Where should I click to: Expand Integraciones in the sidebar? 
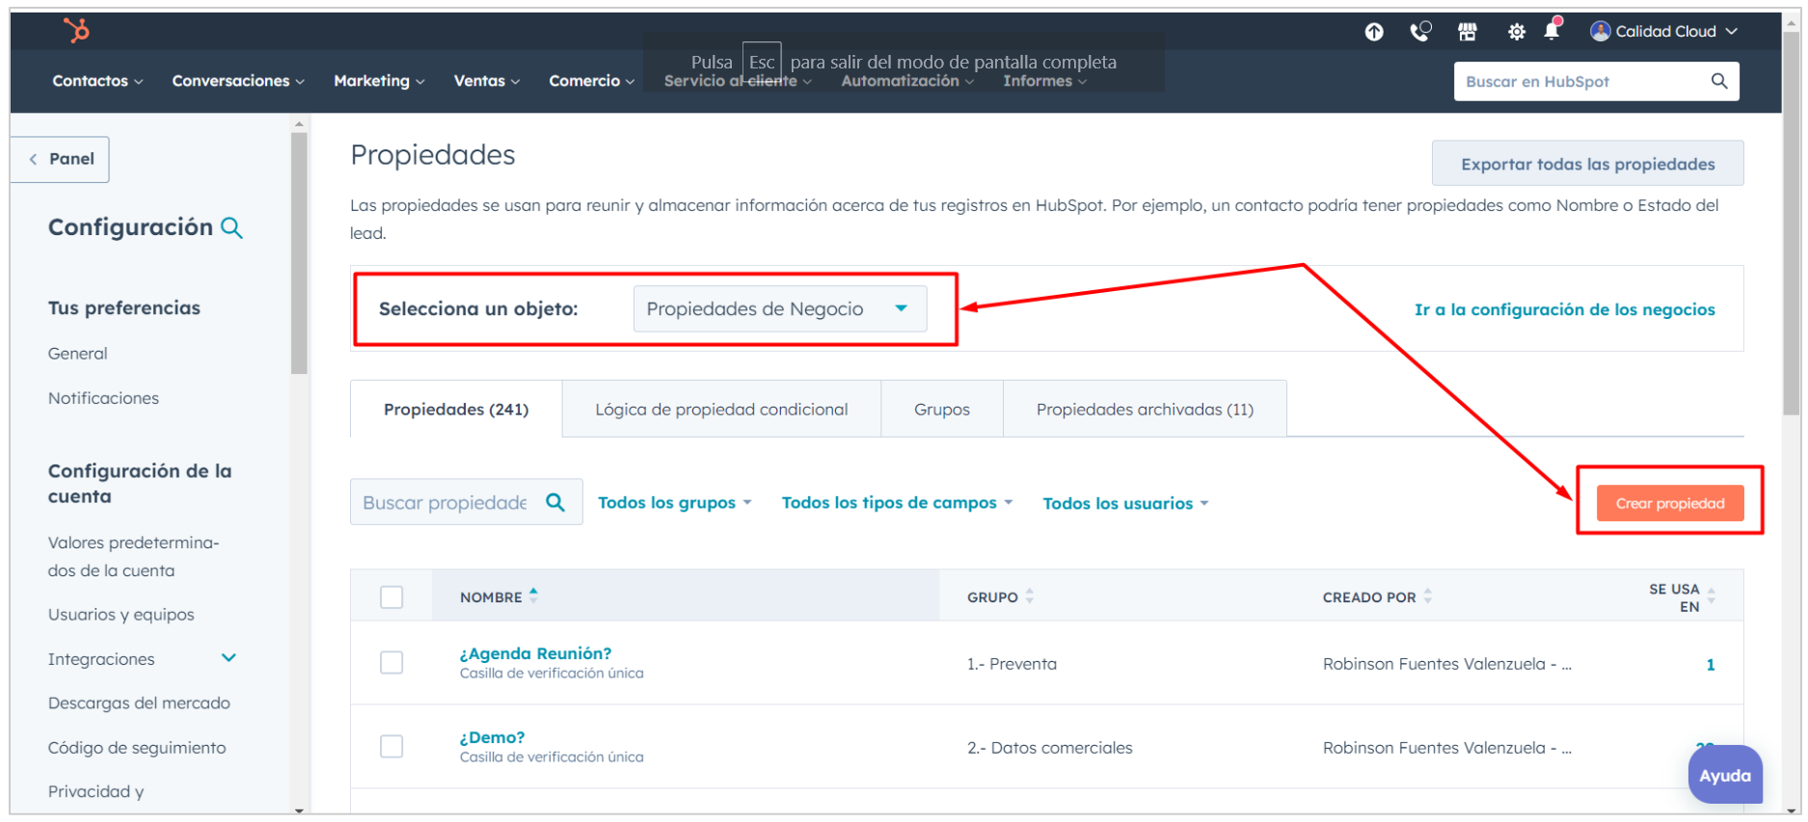tap(229, 659)
